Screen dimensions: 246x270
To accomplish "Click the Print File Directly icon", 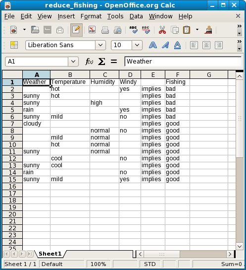I will 105,30.
